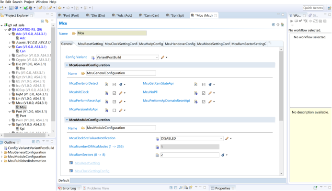Click the back navigation yellow arrow

pyautogui.click(x=60, y=8)
